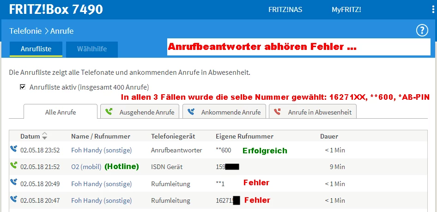
Task: Click the green phone icon on Ausgehende Anrufe tab
Action: tap(109, 112)
